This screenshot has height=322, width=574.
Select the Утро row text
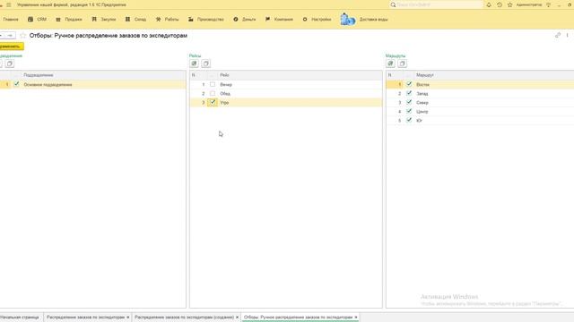coord(224,103)
